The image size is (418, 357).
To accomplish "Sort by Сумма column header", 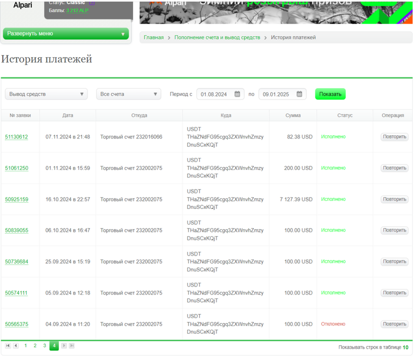I will click(293, 115).
